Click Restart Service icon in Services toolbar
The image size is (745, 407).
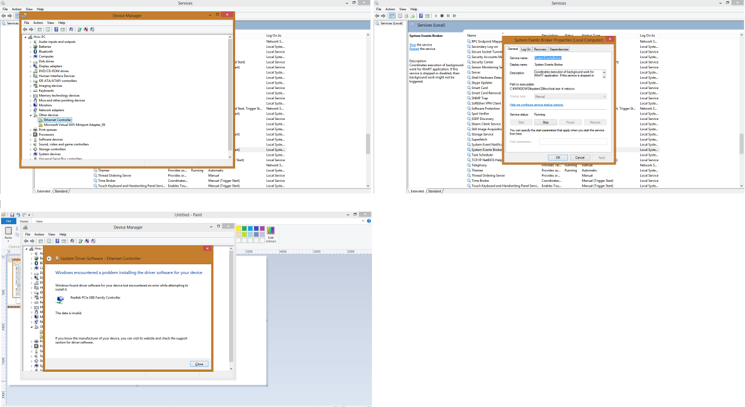(454, 16)
